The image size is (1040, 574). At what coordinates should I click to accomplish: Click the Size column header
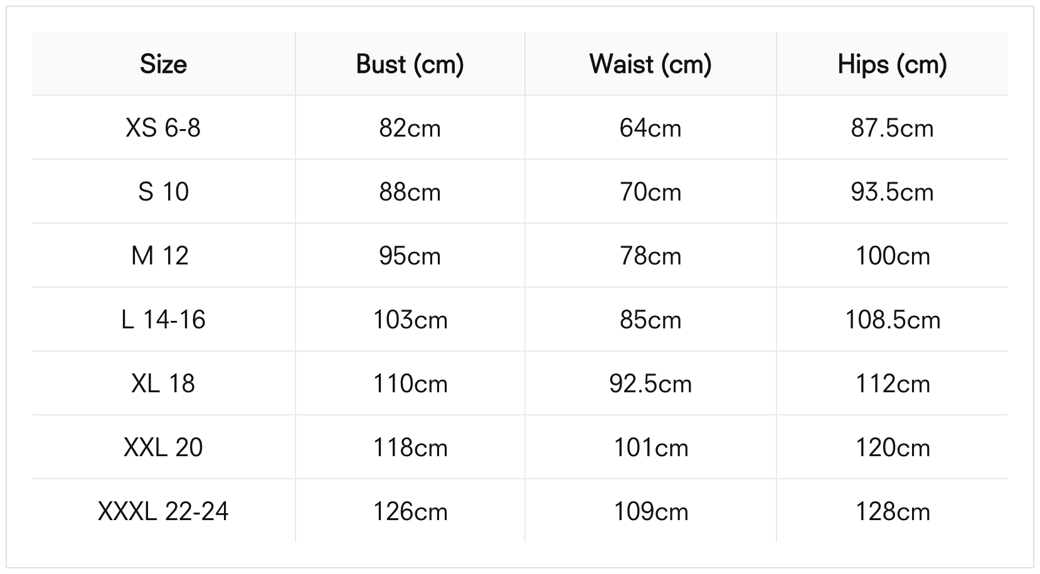pos(163,64)
